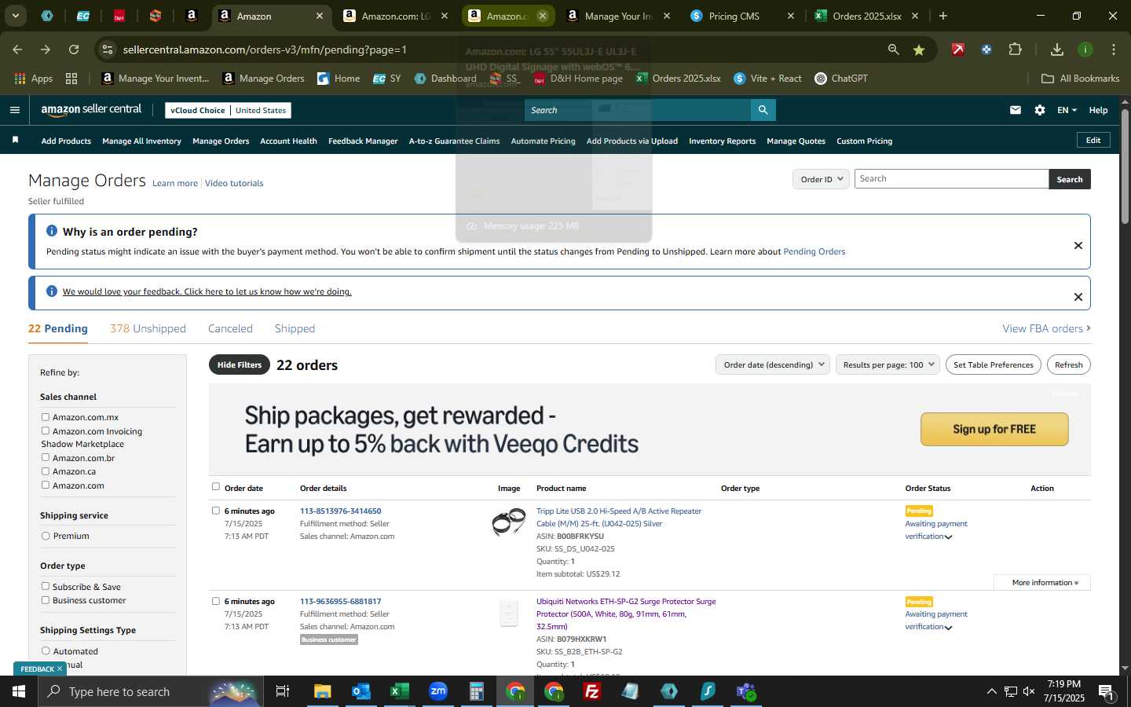Open the Apps grid in bookmarks bar
This screenshot has height=707, width=1131.
(x=34, y=78)
